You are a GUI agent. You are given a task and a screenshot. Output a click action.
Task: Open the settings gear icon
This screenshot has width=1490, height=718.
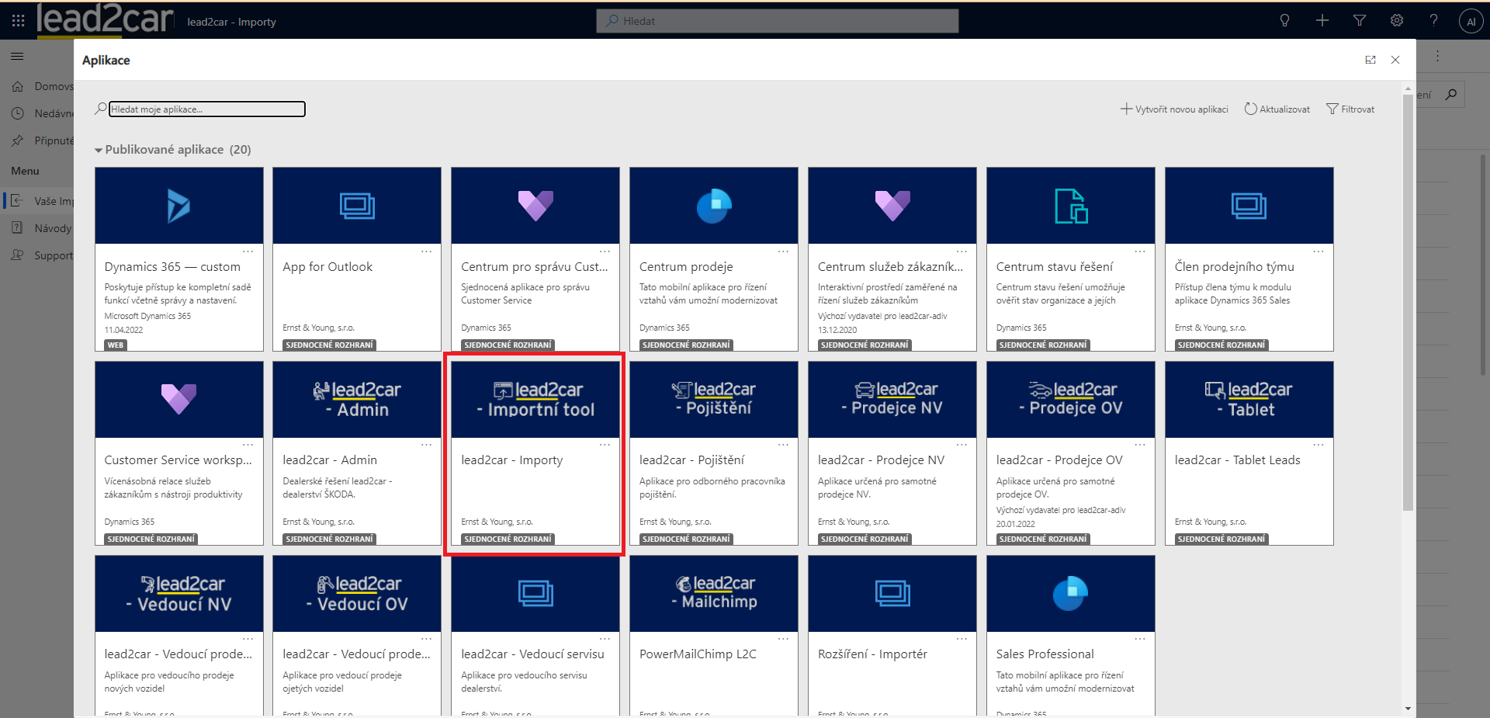(x=1397, y=21)
